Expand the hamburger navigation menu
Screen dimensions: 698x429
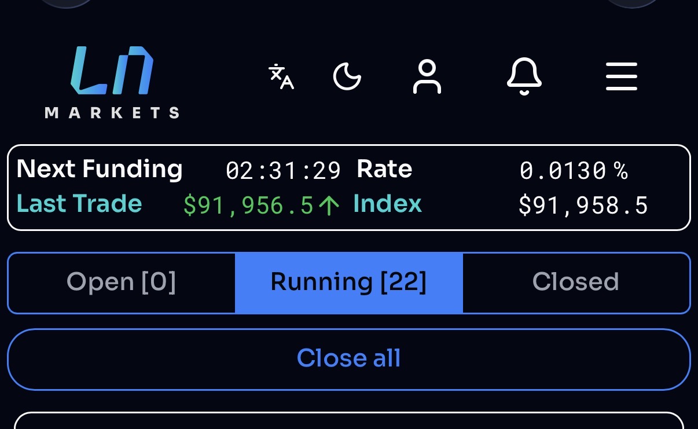click(x=621, y=77)
